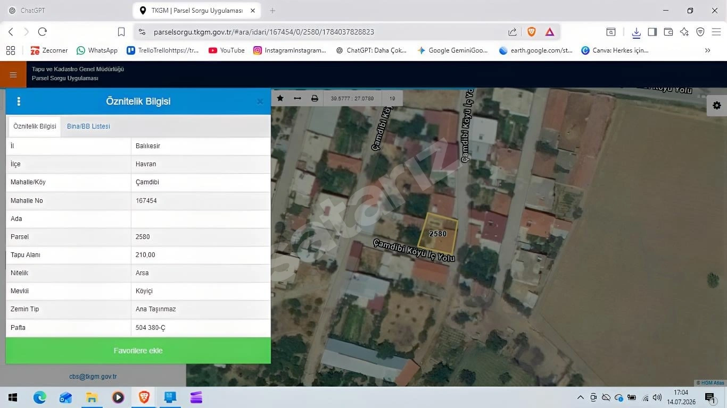Open the Instagram bookmark
Image resolution: width=727 pixels, height=408 pixels.
point(290,50)
